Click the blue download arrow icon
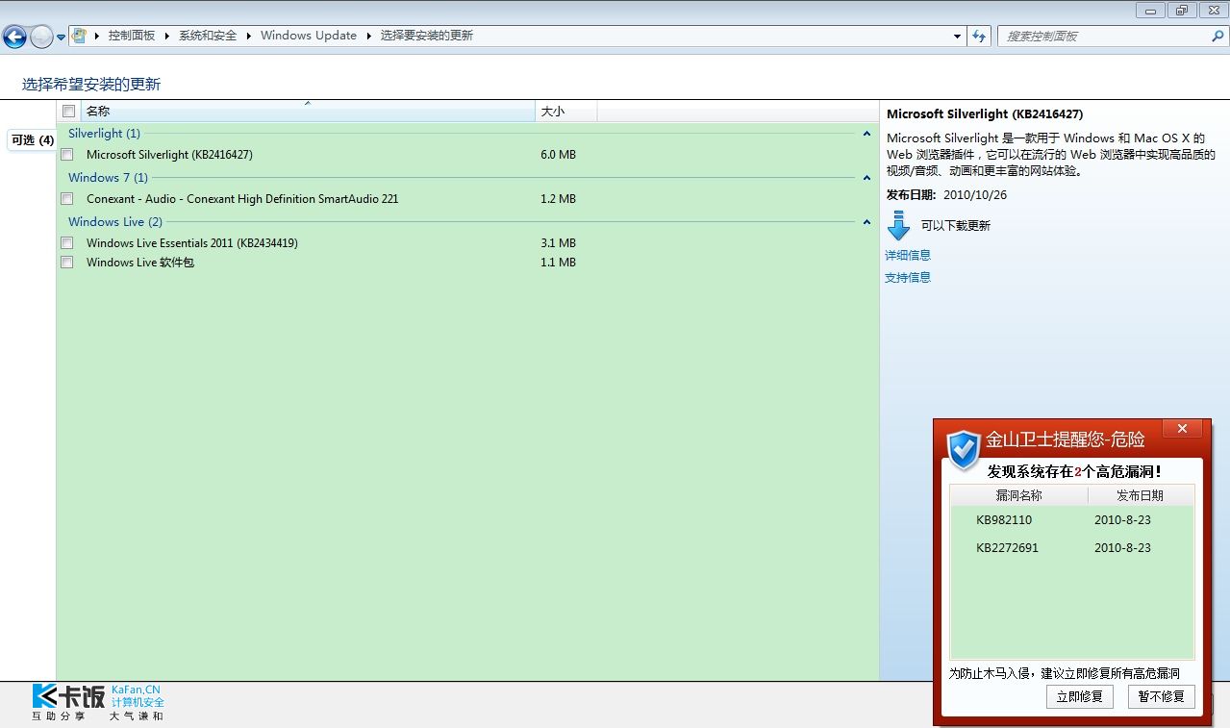Viewport: 1230px width, 728px height. (x=899, y=226)
